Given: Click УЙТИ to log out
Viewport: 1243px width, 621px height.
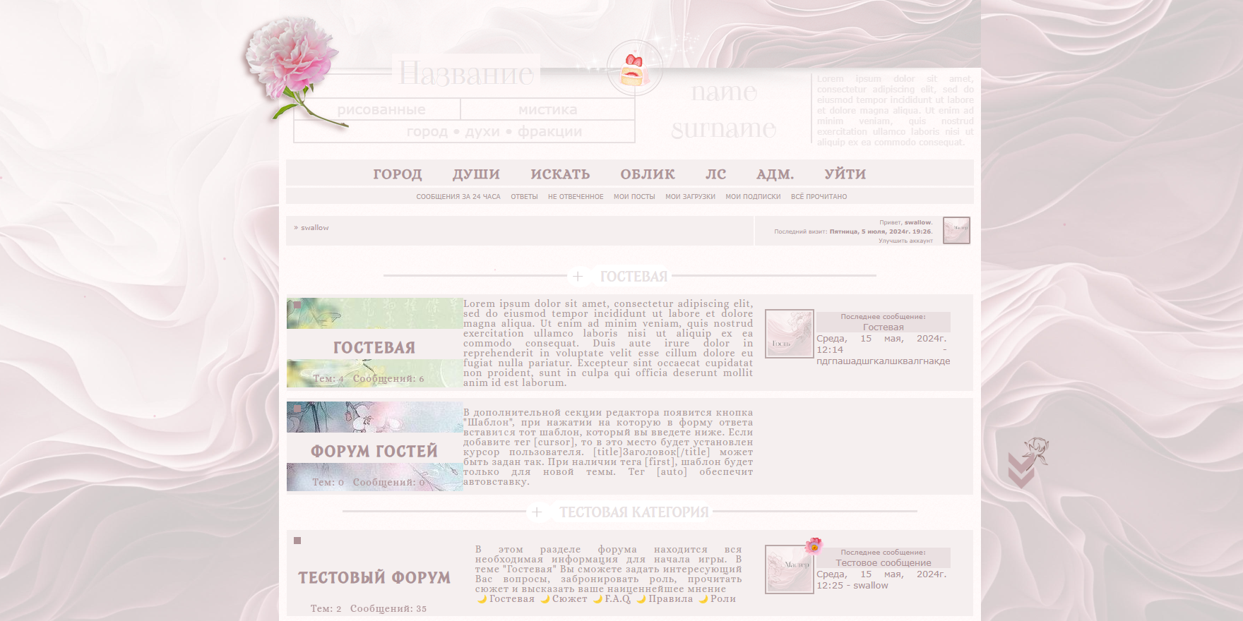Looking at the screenshot, I should coord(845,174).
